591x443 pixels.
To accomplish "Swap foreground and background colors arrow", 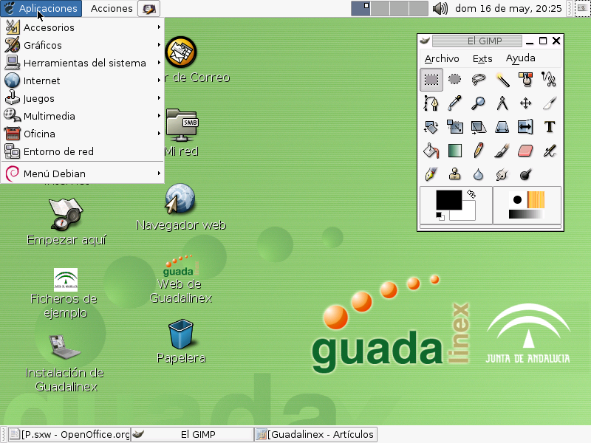I will pyautogui.click(x=471, y=194).
